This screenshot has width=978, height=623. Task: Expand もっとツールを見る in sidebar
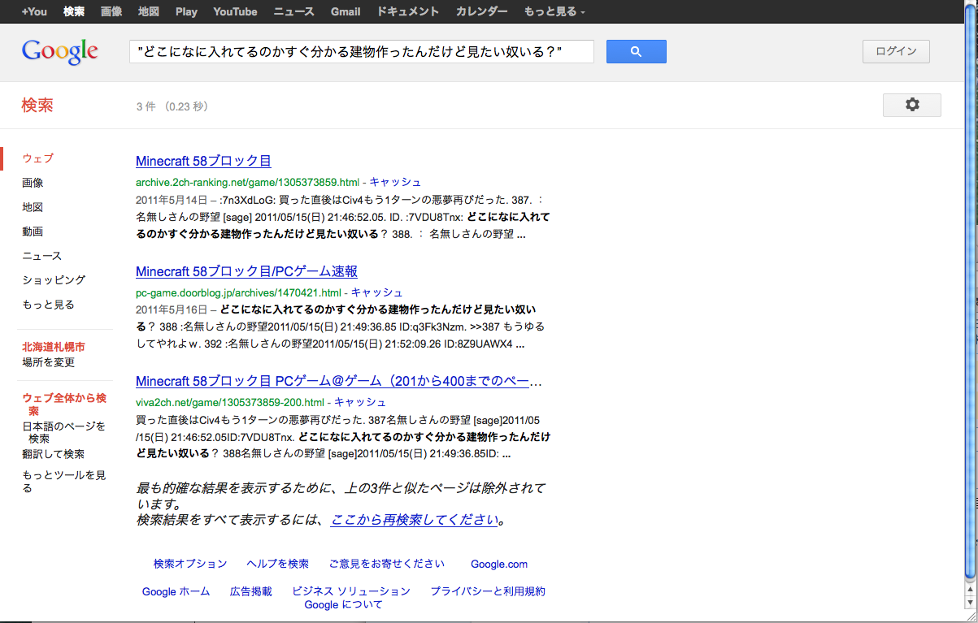pyautogui.click(x=63, y=482)
